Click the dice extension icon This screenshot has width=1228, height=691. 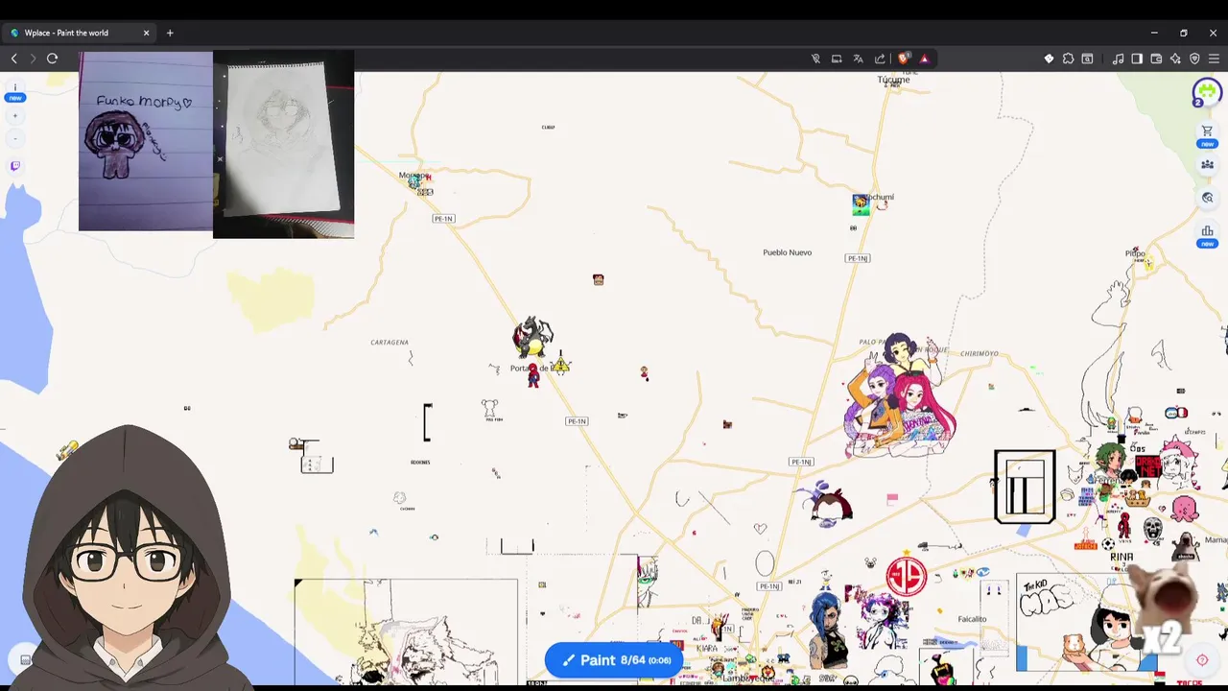[x=1049, y=59]
